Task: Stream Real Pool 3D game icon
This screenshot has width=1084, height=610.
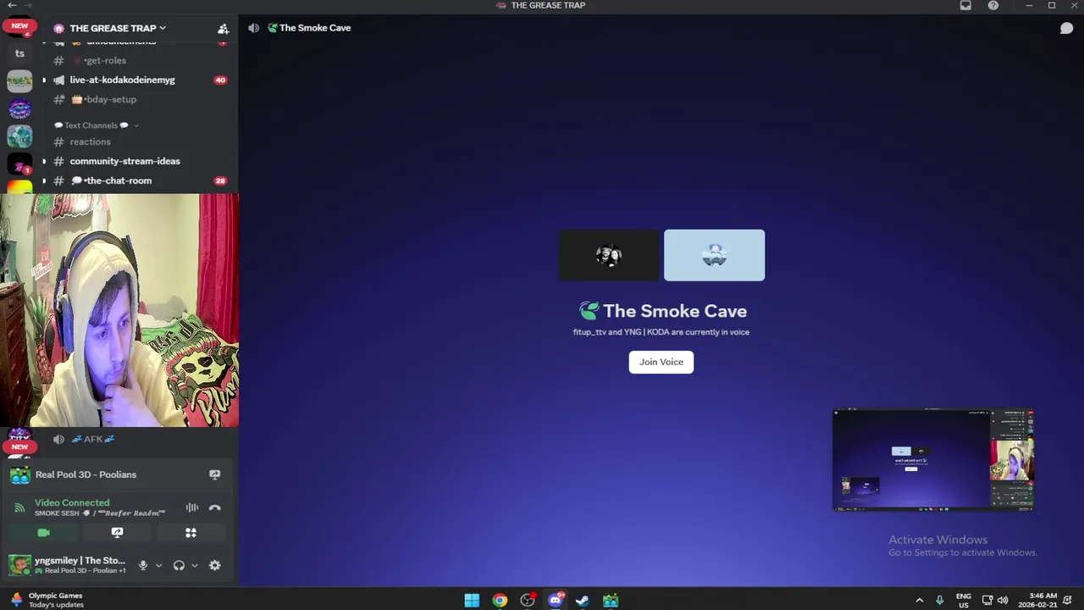Action: pos(214,474)
